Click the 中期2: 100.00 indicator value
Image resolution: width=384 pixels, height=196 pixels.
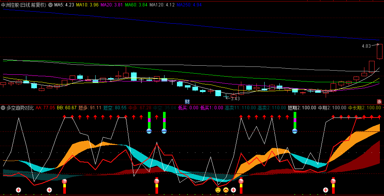pyautogui.click(x=332, y=108)
